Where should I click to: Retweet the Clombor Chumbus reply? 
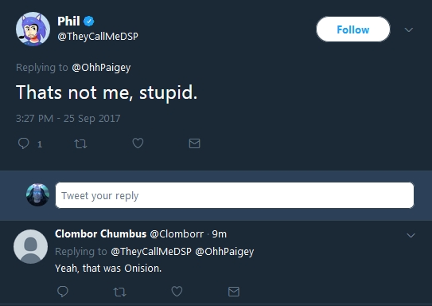point(120,292)
